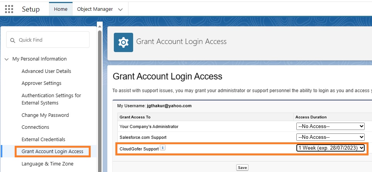Open Approver Settings
Screen dimensions: 372x172
coord(42,83)
